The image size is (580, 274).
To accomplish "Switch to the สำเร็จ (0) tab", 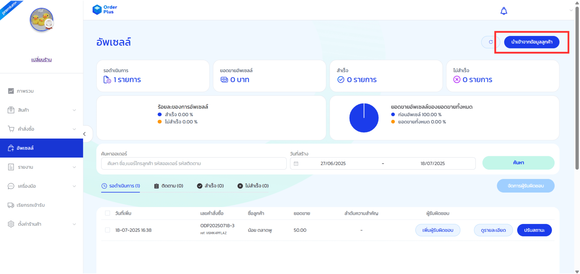I will [210, 186].
